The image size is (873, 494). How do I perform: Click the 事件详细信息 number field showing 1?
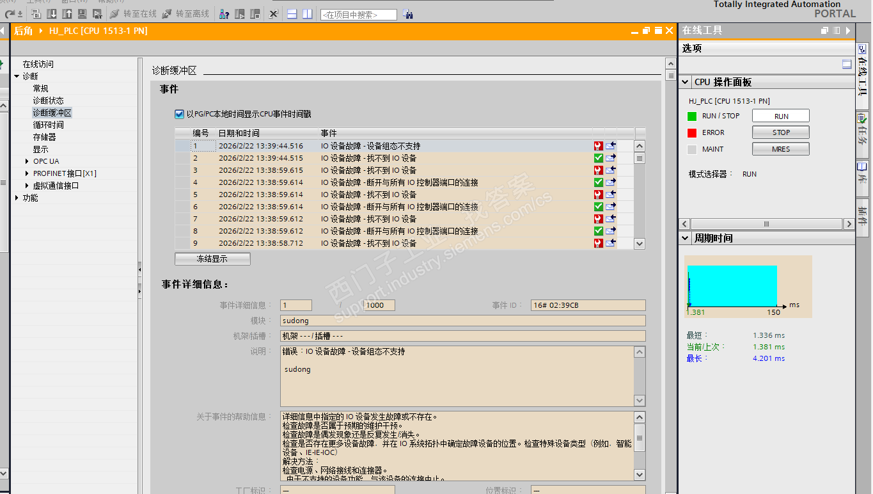click(296, 305)
